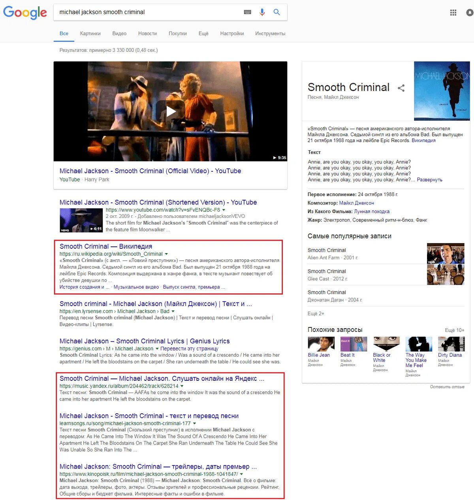The width and height of the screenshot is (474, 501).
Task: Open История создания и sitelink
Action: 84,287
